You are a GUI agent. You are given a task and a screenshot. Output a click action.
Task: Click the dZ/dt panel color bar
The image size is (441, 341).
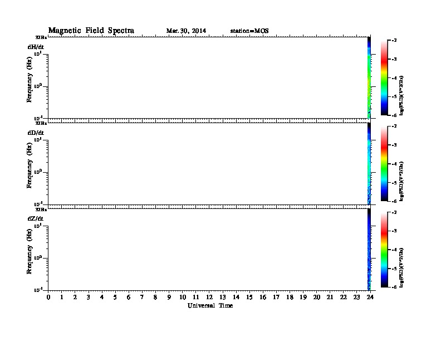point(384,250)
